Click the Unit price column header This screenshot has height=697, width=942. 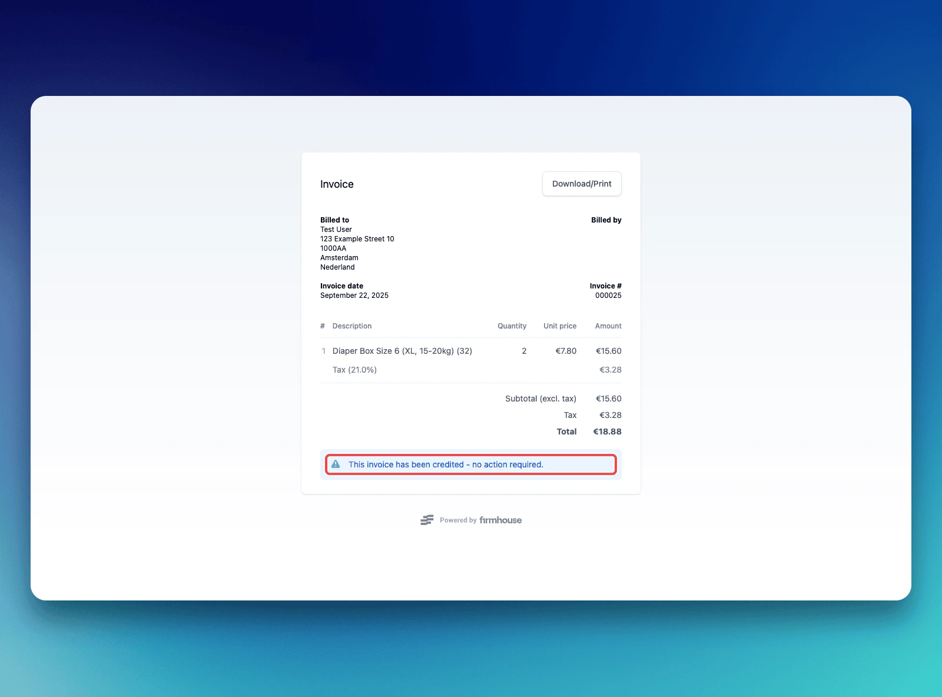[x=559, y=326]
